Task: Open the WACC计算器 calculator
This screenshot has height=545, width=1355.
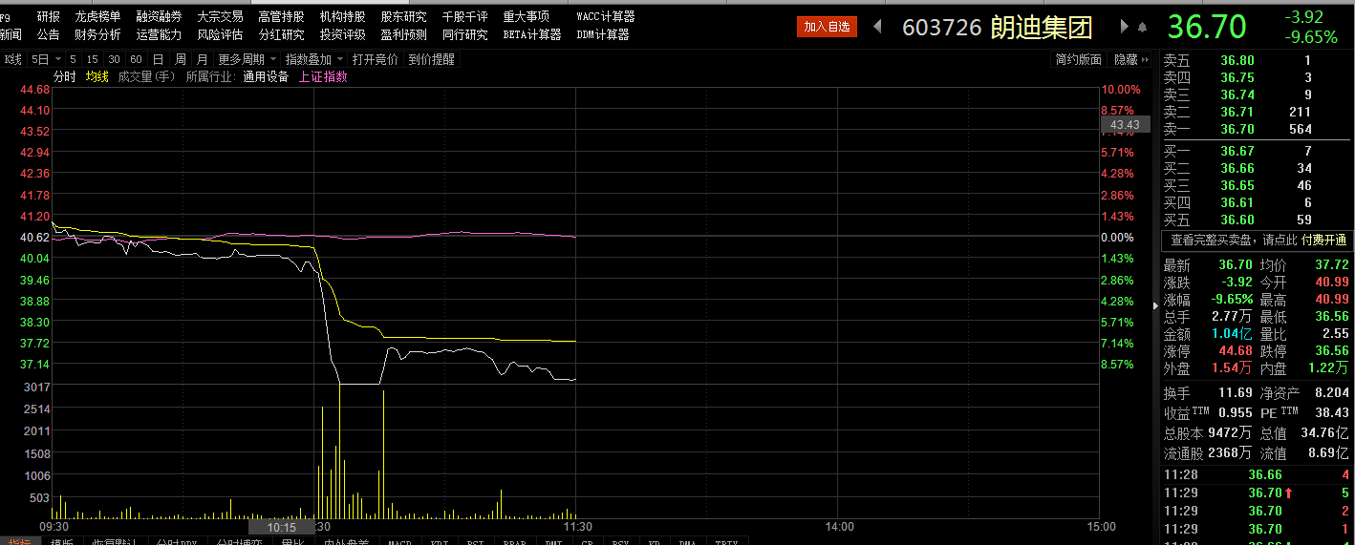Action: (605, 16)
